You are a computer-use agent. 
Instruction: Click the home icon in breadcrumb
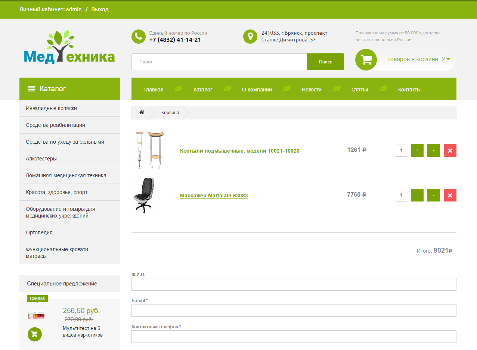(x=142, y=112)
